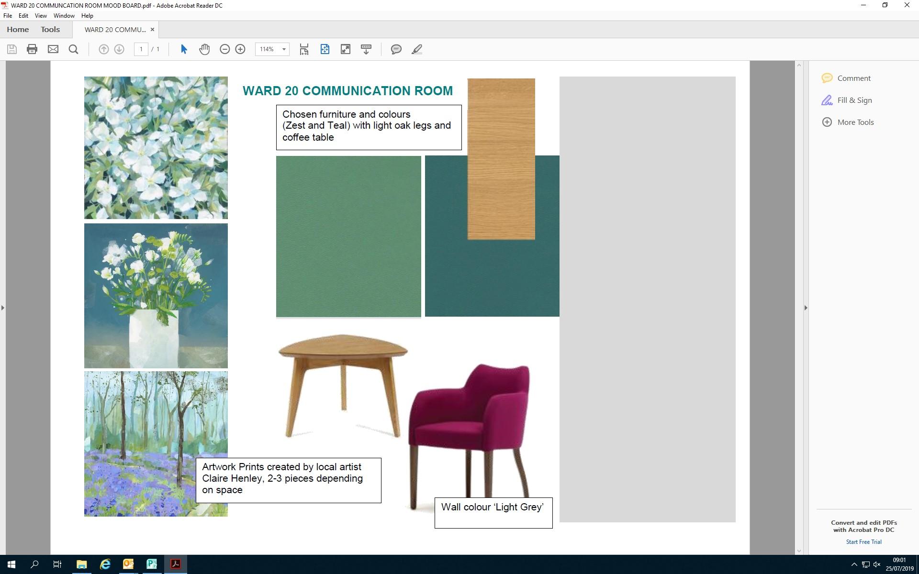
Task: Open Windows taskbar search
Action: tap(34, 564)
